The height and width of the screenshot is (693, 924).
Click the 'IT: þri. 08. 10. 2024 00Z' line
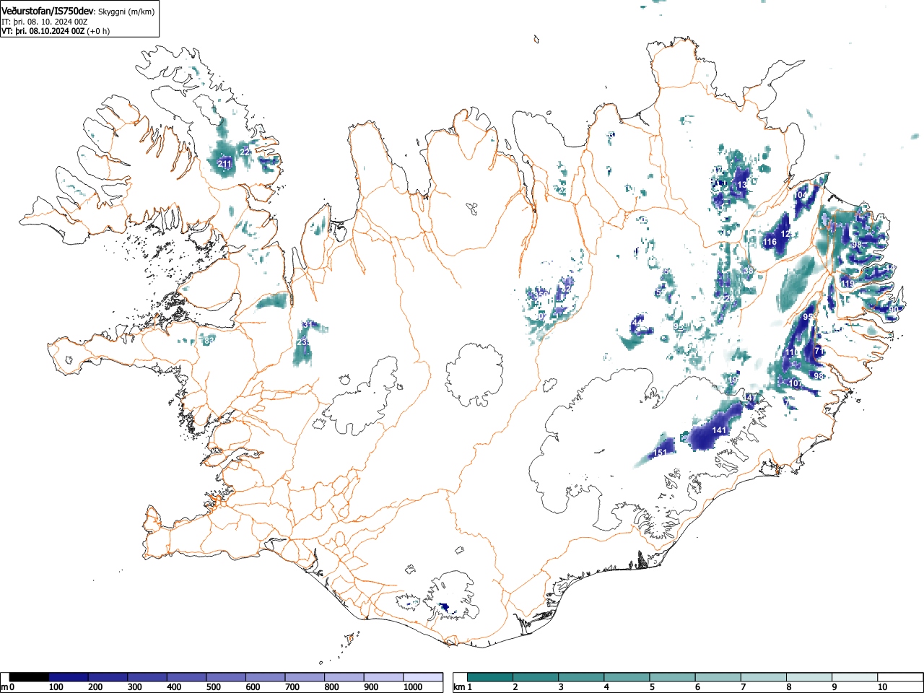point(45,22)
